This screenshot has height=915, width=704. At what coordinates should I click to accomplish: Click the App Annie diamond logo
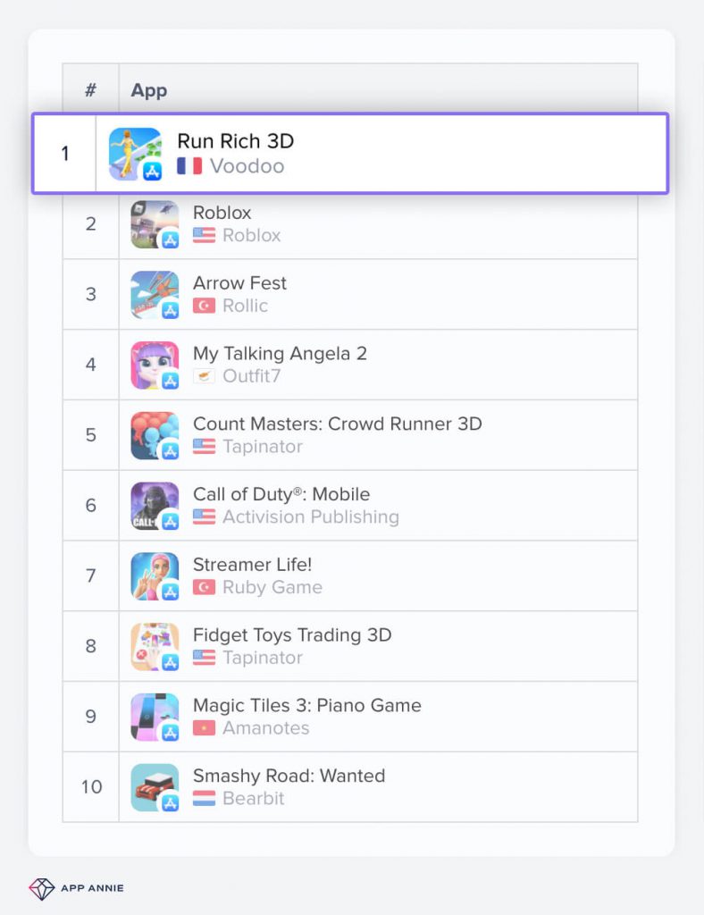pos(42,888)
